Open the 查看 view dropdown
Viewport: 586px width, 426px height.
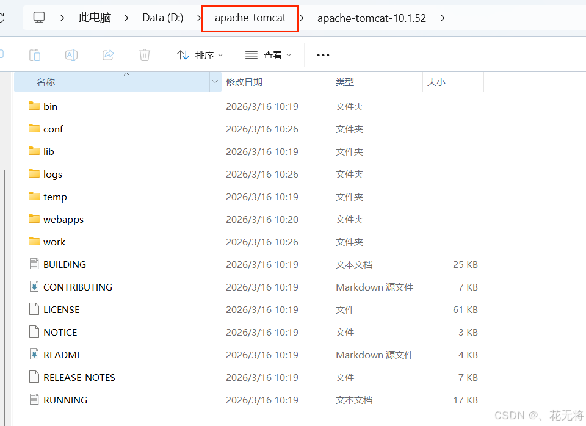(268, 56)
